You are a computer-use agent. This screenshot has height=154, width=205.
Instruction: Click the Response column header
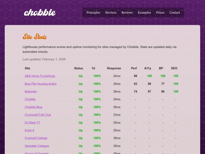pos(114,68)
